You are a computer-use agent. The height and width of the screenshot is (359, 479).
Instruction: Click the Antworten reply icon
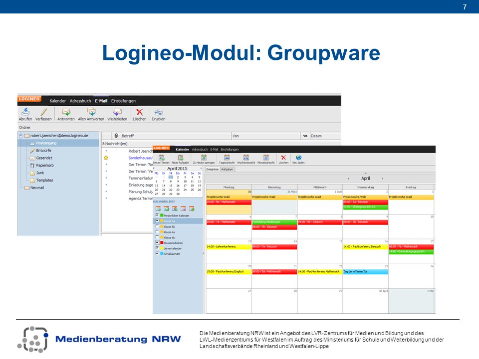[x=66, y=112]
